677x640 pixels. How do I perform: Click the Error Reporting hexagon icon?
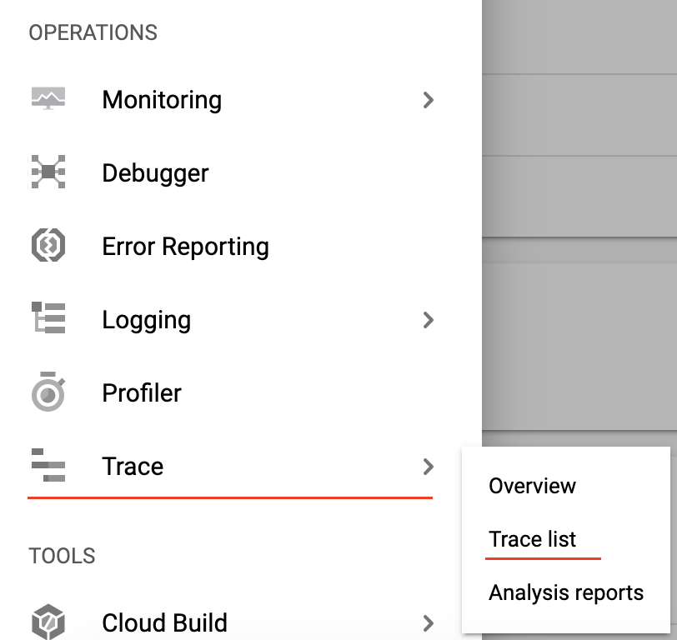tap(48, 245)
